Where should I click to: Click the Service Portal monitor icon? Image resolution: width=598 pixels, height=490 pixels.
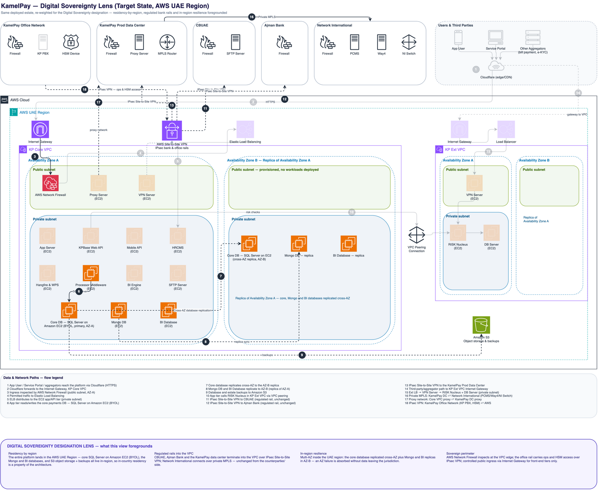[496, 38]
